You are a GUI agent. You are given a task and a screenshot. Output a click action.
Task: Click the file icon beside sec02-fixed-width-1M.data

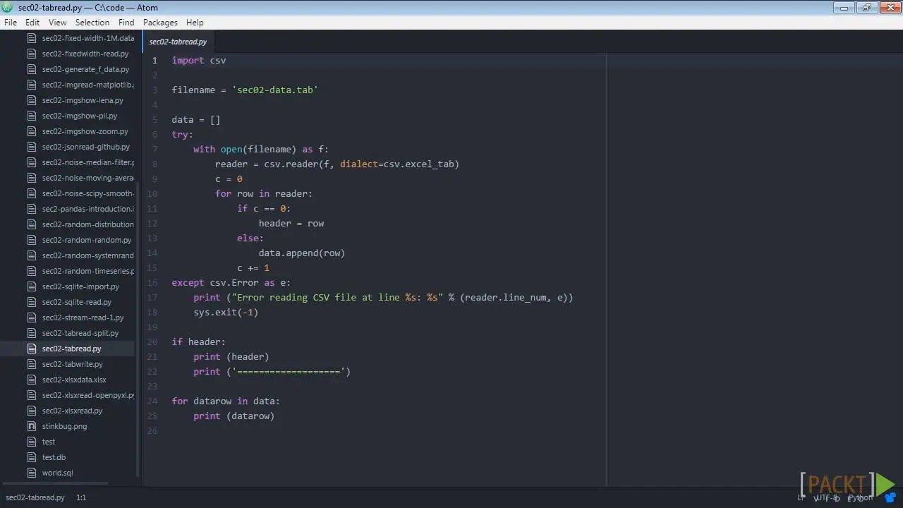(31, 38)
